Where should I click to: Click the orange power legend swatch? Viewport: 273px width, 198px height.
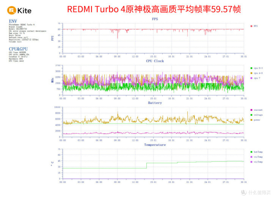[x=251, y=120]
